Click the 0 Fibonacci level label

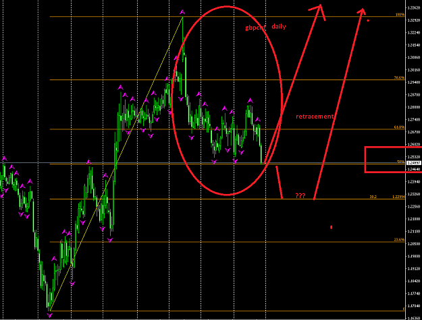(403, 309)
